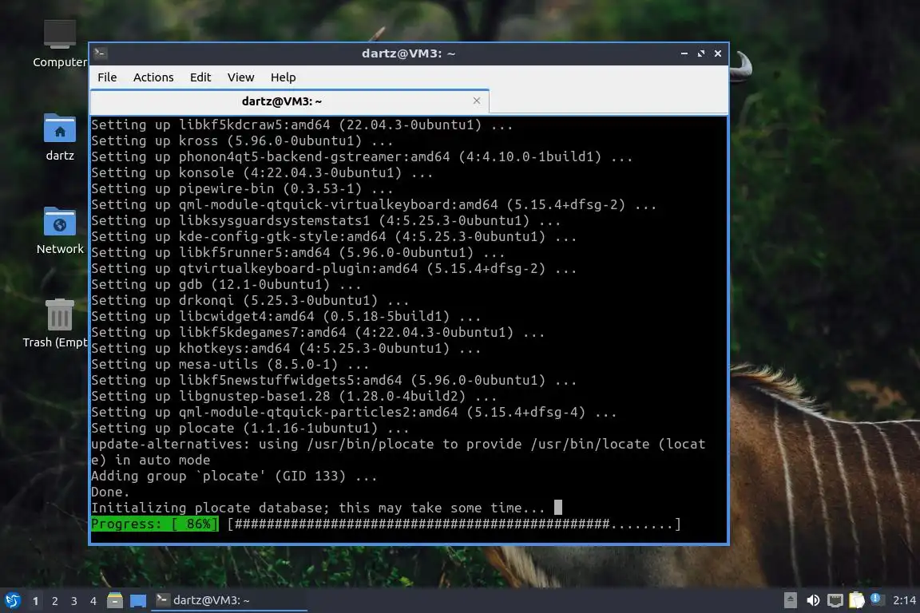Minimize the terminal window

tap(684, 53)
